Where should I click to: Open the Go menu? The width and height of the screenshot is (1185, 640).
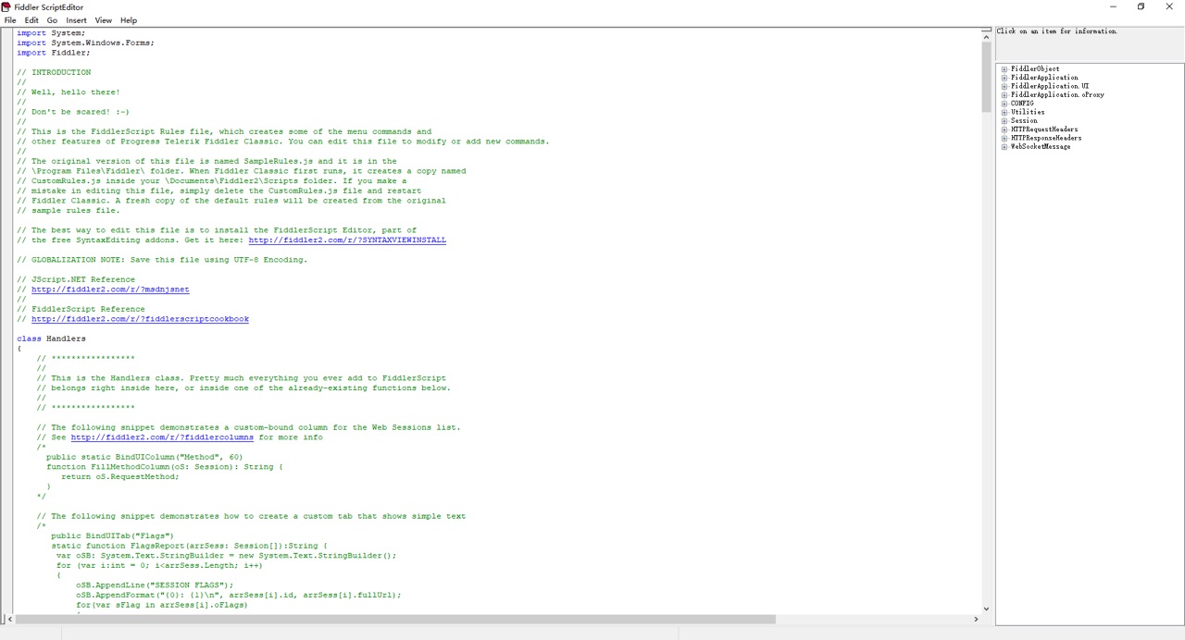pos(52,20)
